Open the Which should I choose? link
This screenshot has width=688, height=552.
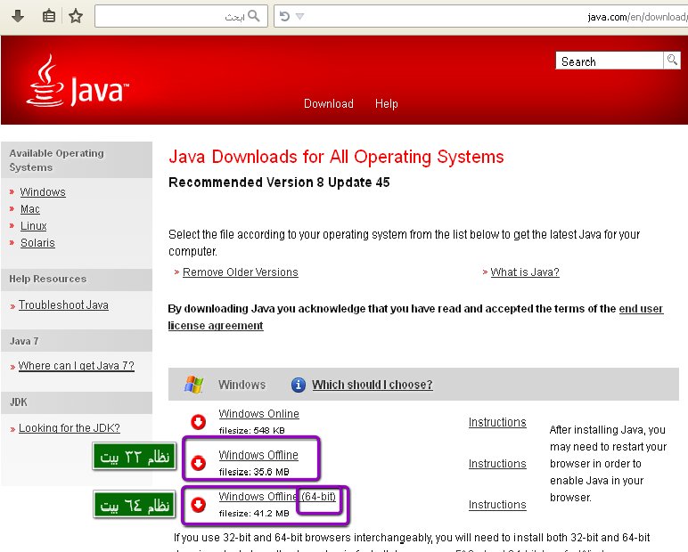[373, 385]
